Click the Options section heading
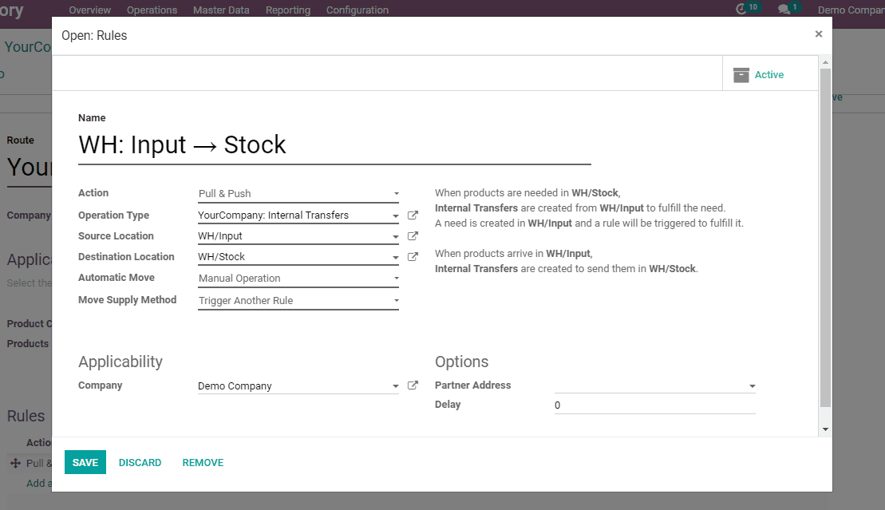The width and height of the screenshot is (885, 510). coord(462,362)
